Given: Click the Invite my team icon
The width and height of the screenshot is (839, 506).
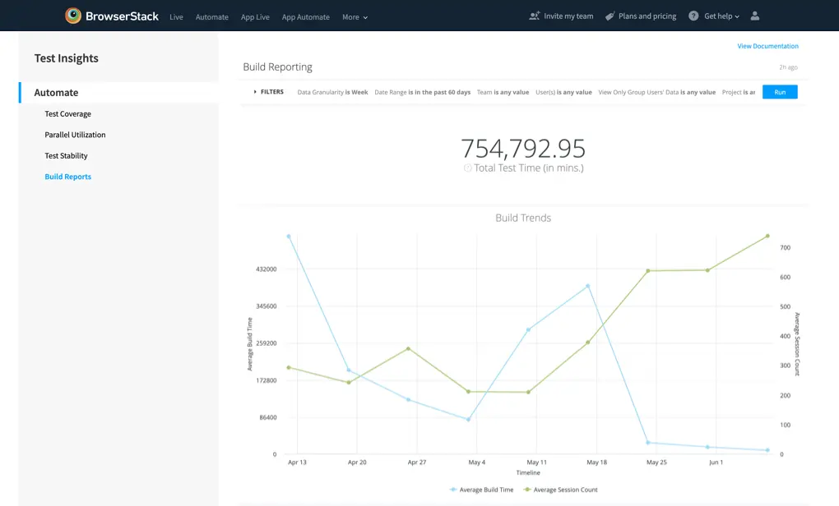Looking at the screenshot, I should pyautogui.click(x=535, y=16).
